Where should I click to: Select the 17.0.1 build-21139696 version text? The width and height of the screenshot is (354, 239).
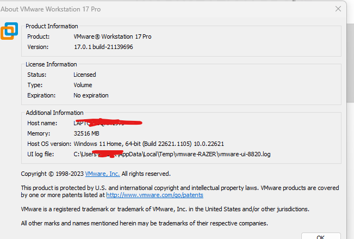coord(103,47)
